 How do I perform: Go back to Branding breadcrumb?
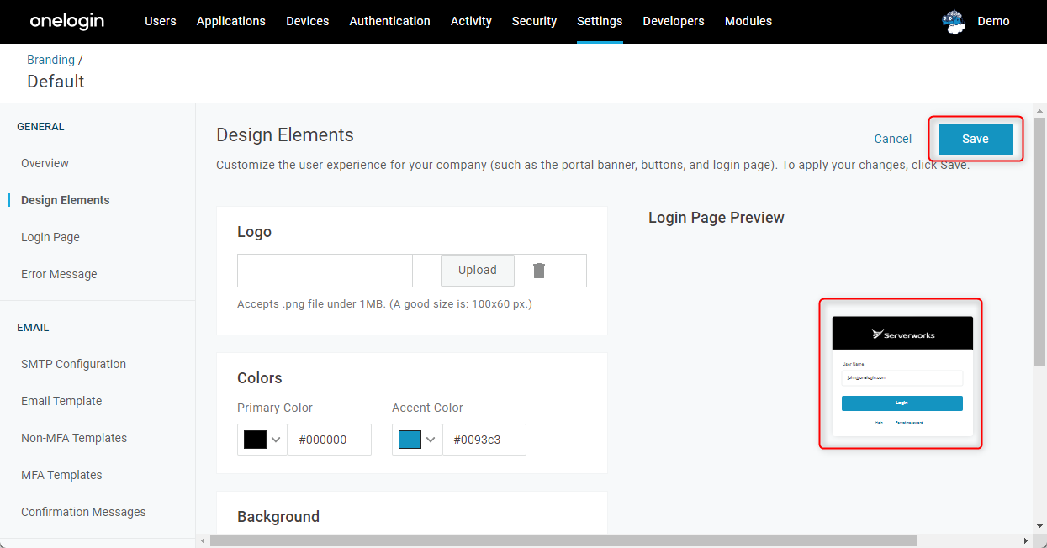click(x=50, y=60)
